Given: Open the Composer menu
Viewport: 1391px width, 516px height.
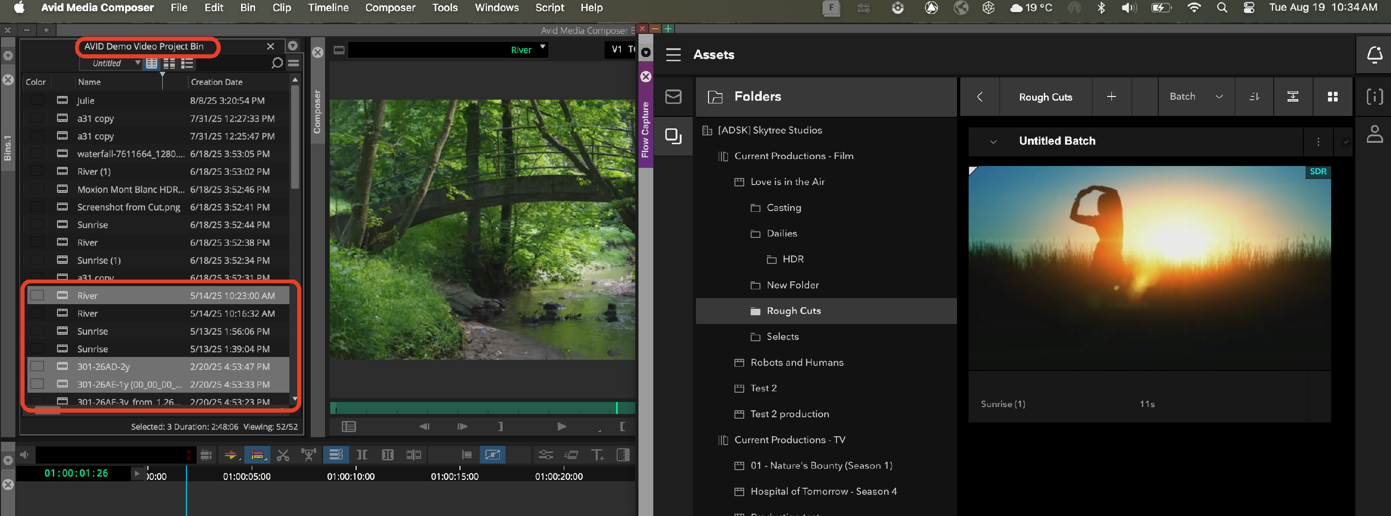Looking at the screenshot, I should (390, 7).
